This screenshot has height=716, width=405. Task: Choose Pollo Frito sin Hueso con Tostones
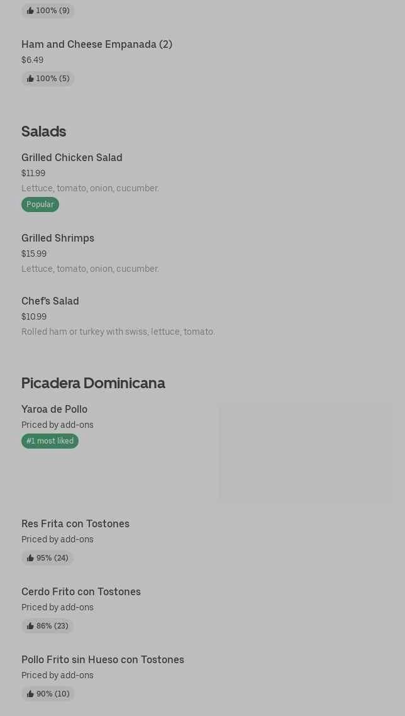click(103, 659)
